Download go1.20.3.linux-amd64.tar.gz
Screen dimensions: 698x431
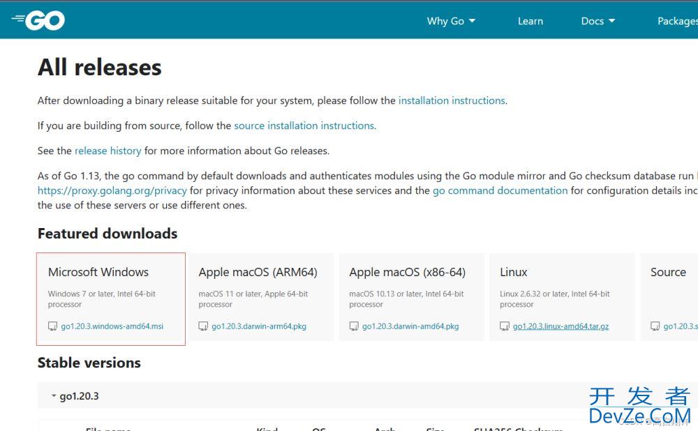560,326
